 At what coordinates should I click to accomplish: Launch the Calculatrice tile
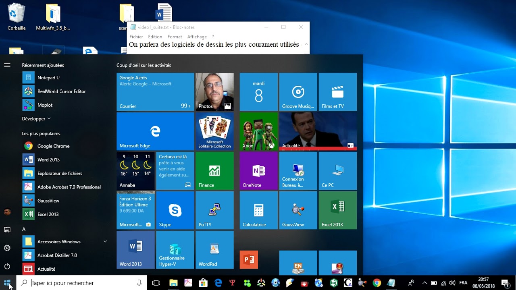point(259,210)
